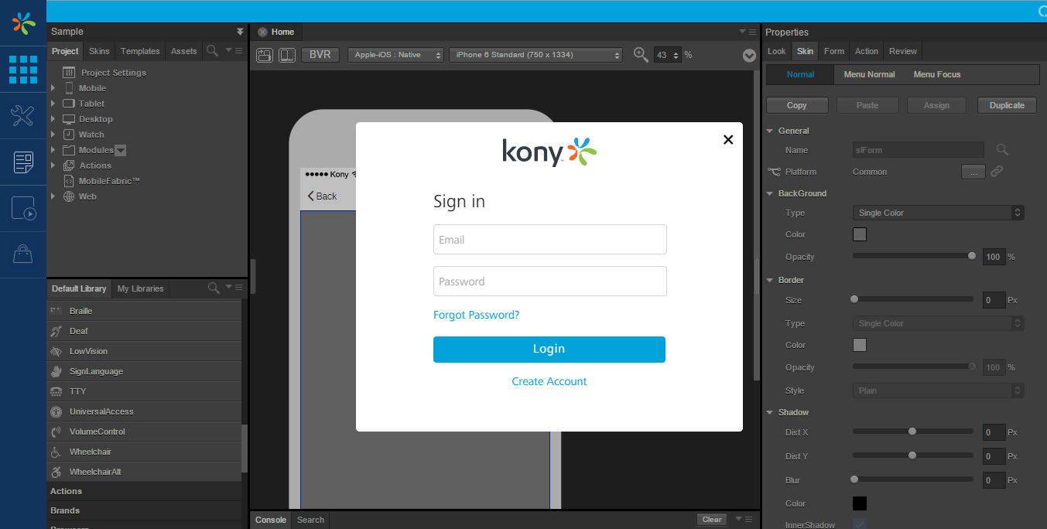Click the Platform ellipsis button
This screenshot has height=529, width=1047.
973,172
